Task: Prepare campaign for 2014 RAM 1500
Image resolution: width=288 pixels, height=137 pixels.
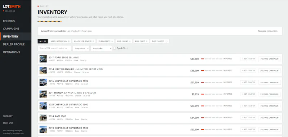Action: 269,118
